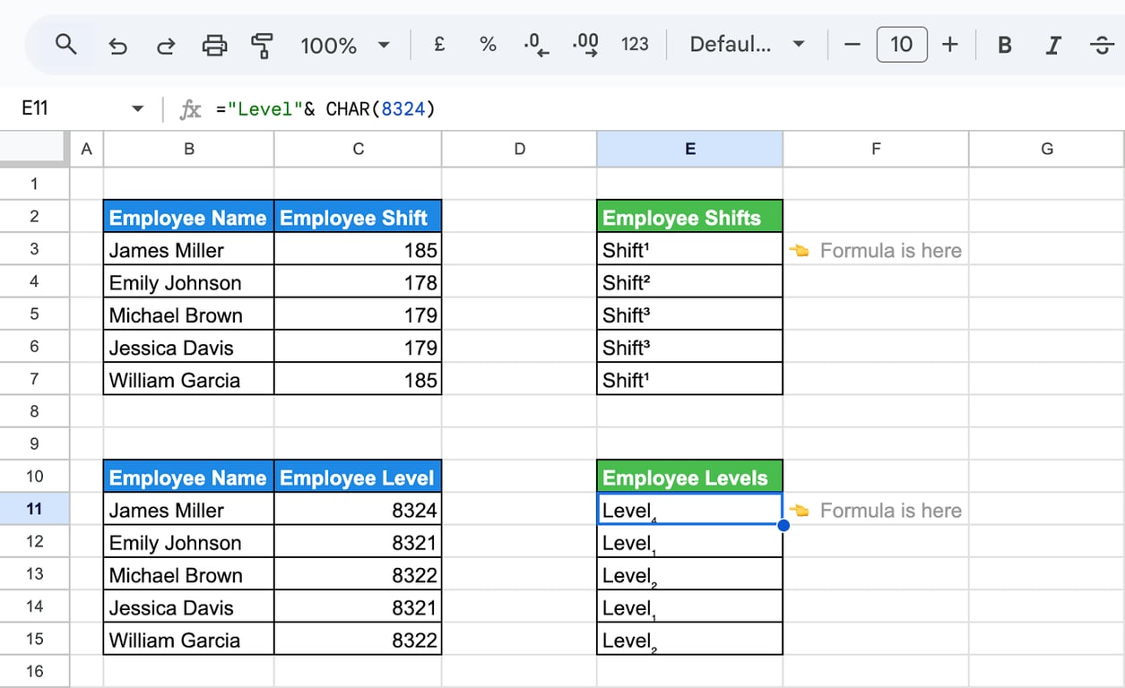Click the select-all corner box
This screenshot has height=688, width=1125.
pos(34,150)
